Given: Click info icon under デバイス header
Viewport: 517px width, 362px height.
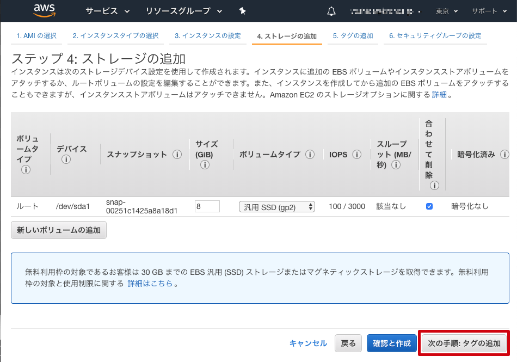Looking at the screenshot, I should pyautogui.click(x=66, y=159).
